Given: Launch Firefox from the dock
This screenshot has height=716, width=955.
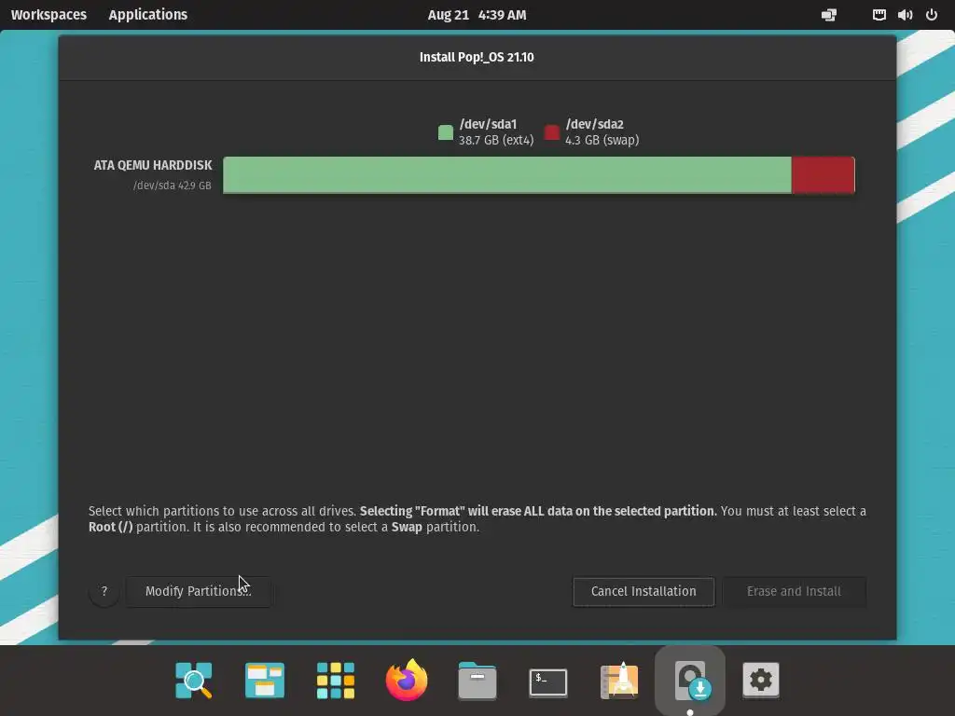Looking at the screenshot, I should [x=407, y=680].
